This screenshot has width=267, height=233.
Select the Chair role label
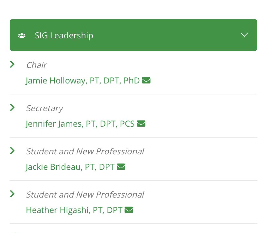(x=36, y=65)
